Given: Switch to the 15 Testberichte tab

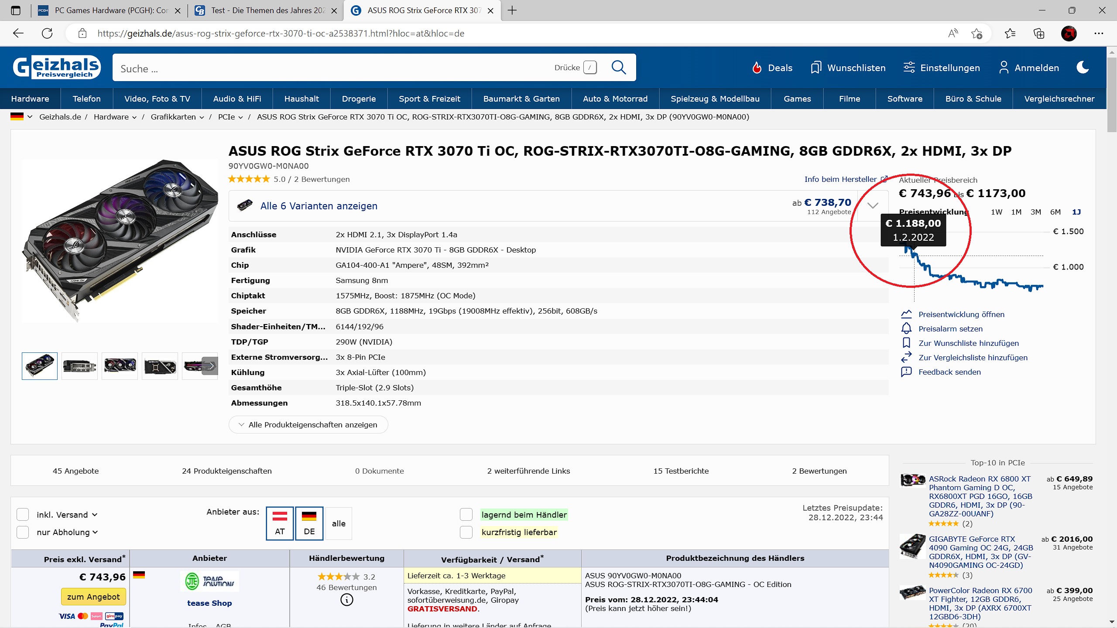Looking at the screenshot, I should tap(681, 471).
